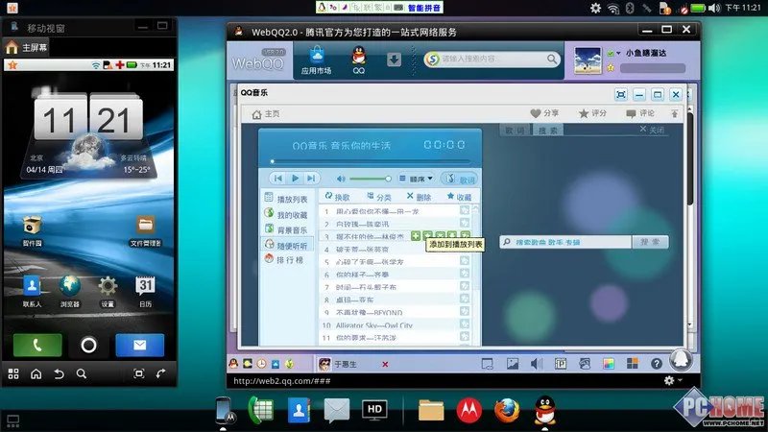
Task: Toggle favorite star for song 1
Action: tap(465, 210)
